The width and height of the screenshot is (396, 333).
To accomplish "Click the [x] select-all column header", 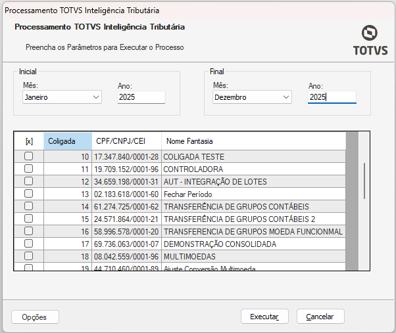I will point(29,141).
